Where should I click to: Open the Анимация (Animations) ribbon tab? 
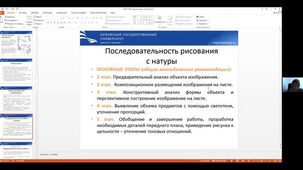coord(62,13)
